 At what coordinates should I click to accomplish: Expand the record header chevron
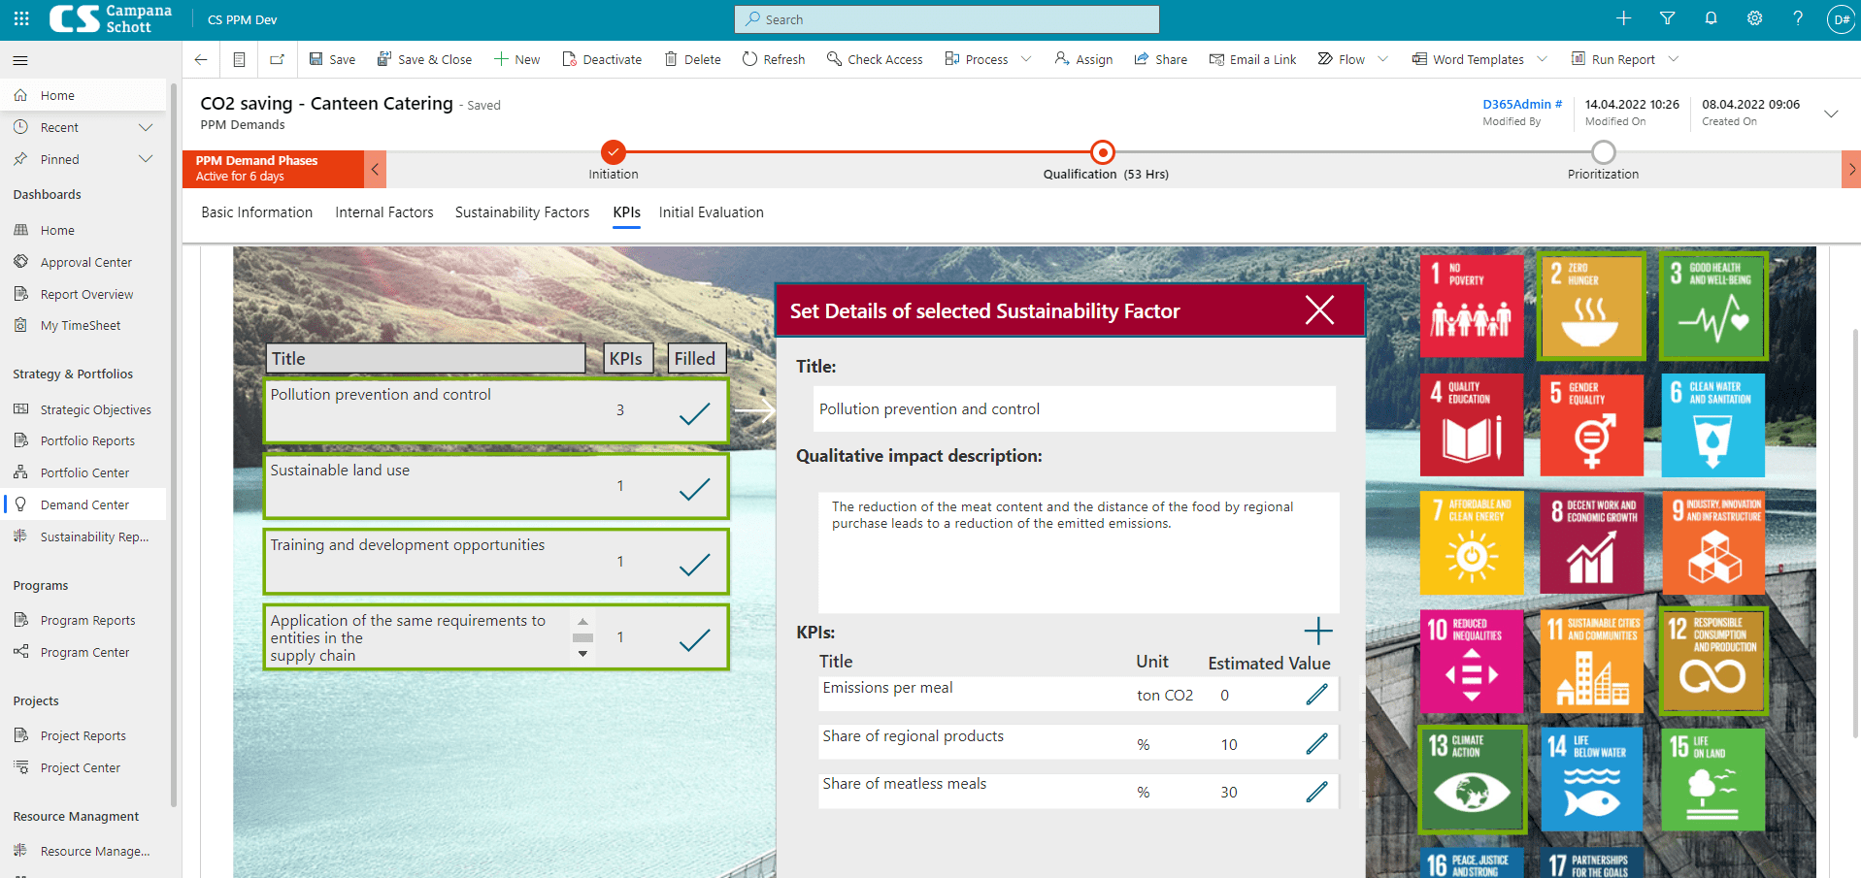pyautogui.click(x=1831, y=114)
